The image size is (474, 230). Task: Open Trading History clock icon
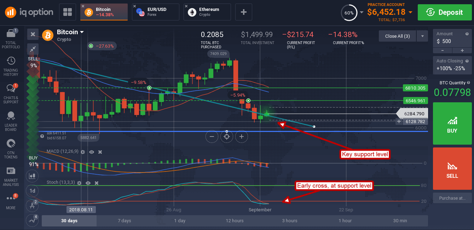click(11, 61)
